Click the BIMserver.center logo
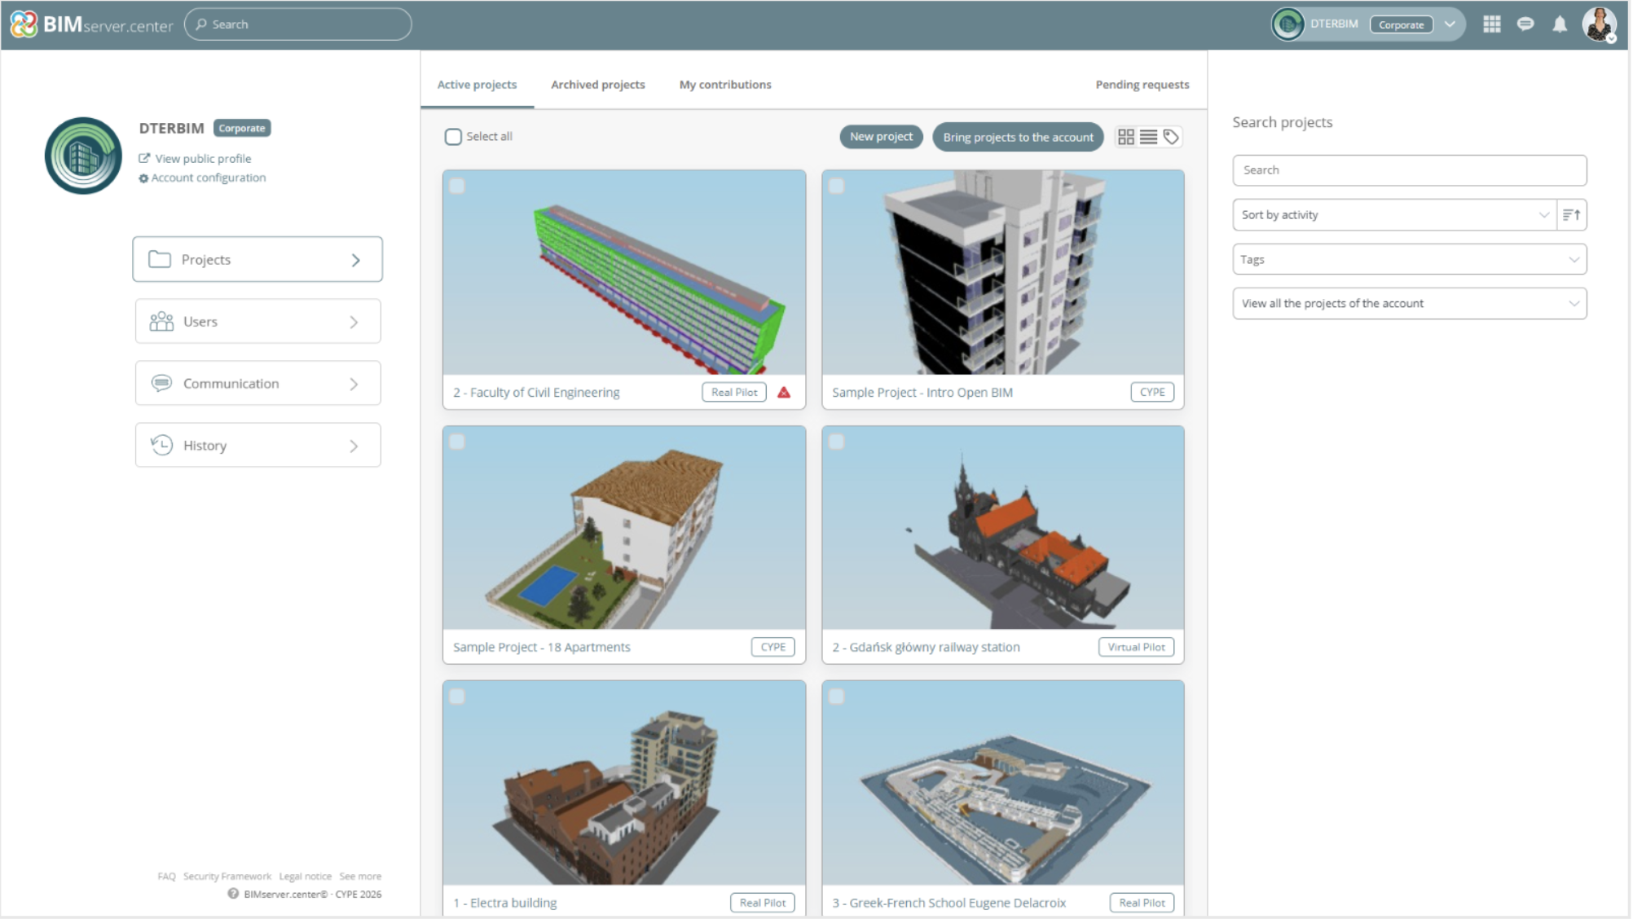The height and width of the screenshot is (919, 1633). coord(91,24)
